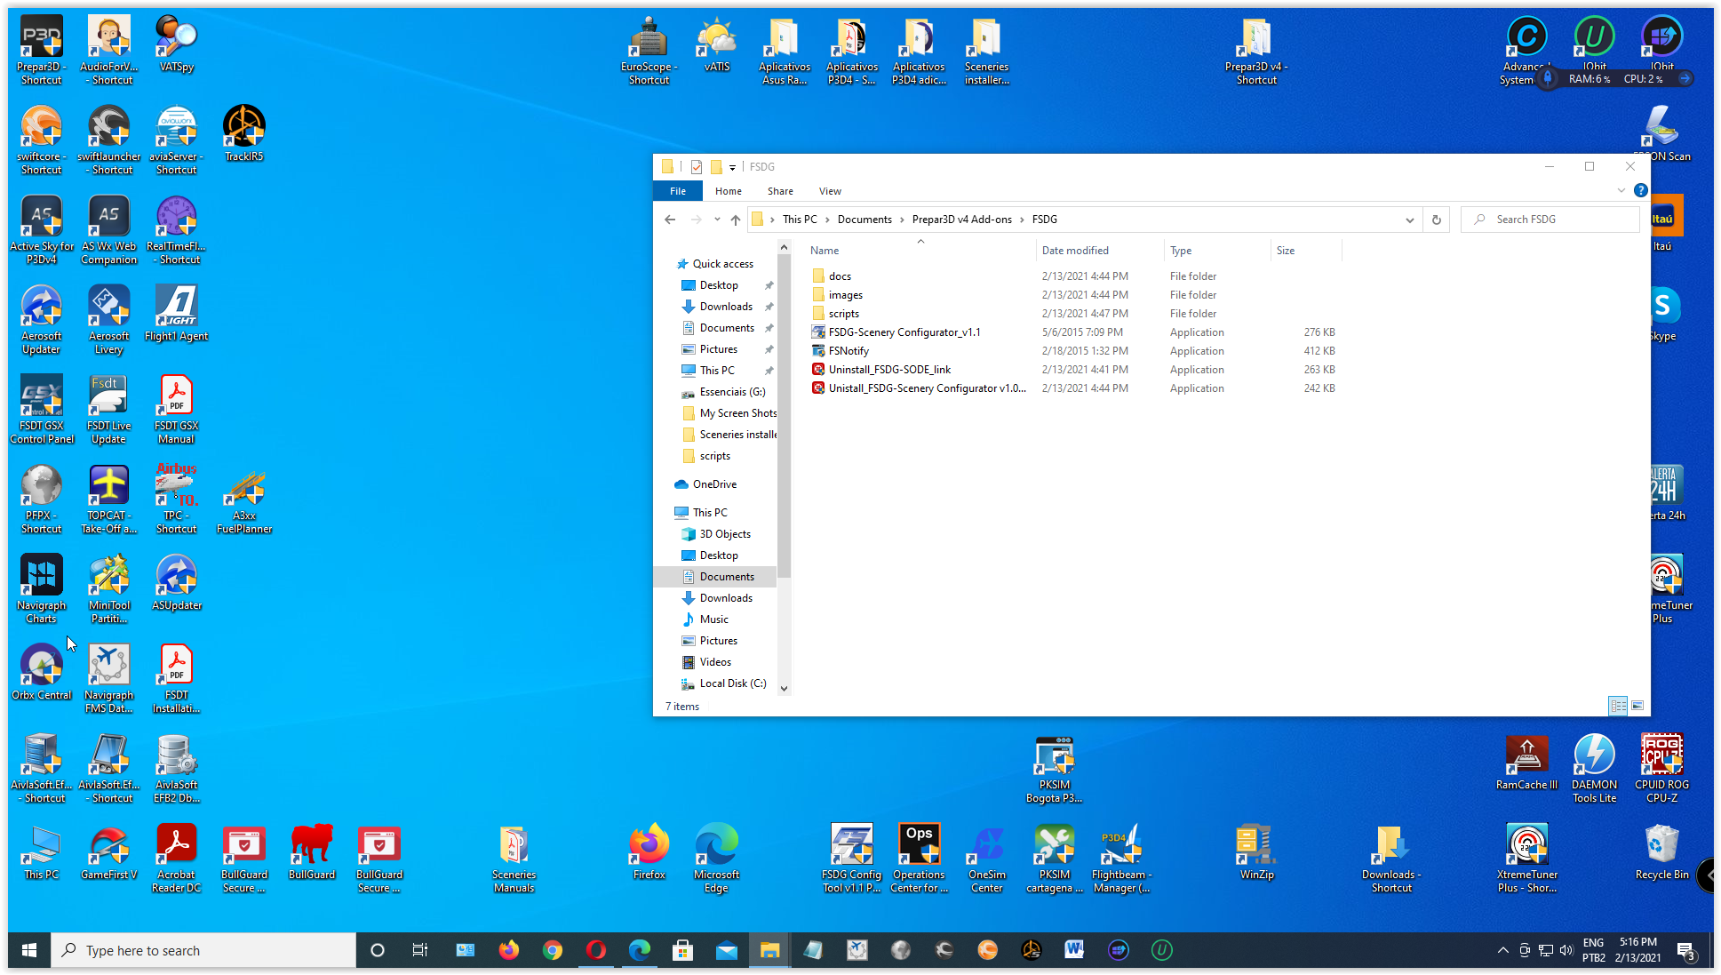Expand the ribbon with the chevron

[x=1621, y=190]
